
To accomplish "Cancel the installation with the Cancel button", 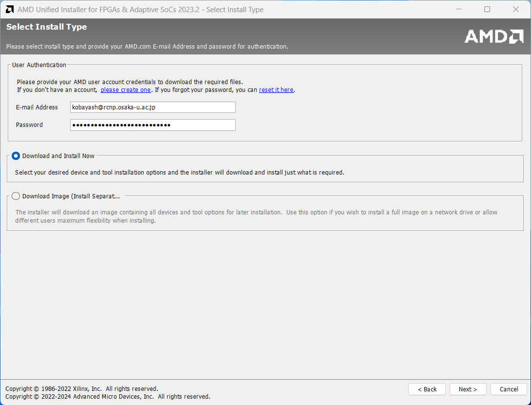I will click(509, 389).
